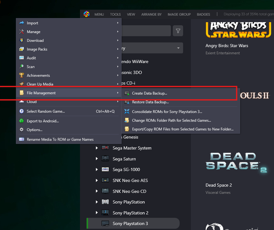Choose Change ROMs Folder Path for Selected Games
Viewport: 274px width, 230px height.
[x=181, y=120]
